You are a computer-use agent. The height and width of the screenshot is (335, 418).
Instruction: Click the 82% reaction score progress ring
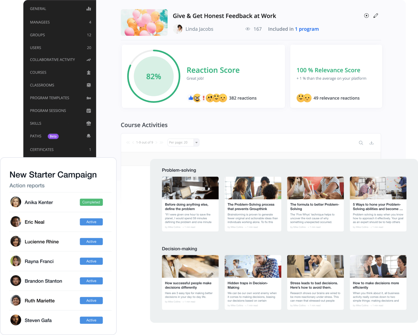click(154, 76)
